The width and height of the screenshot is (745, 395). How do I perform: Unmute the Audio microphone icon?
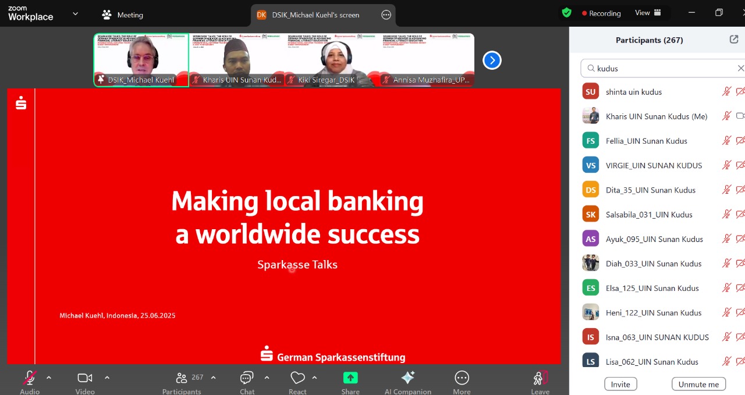click(x=30, y=378)
